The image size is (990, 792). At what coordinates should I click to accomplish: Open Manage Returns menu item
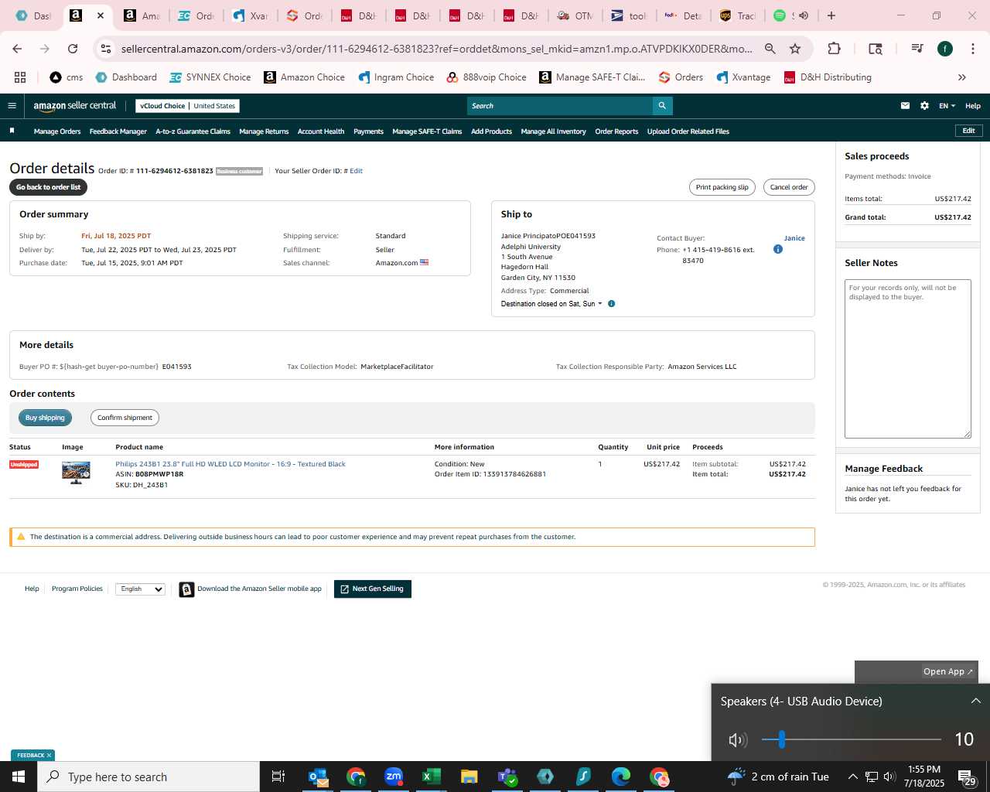(264, 131)
